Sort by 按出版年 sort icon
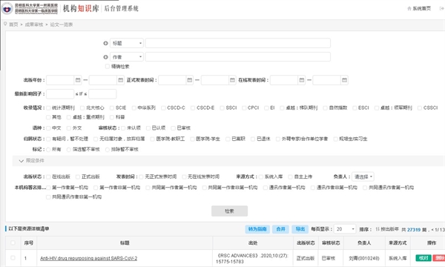 (x=378, y=229)
